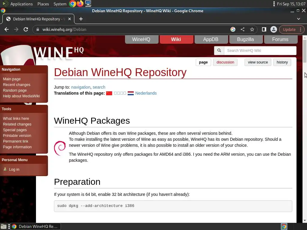
Task: Open the Nederlands translation link
Action: [x=146, y=93]
